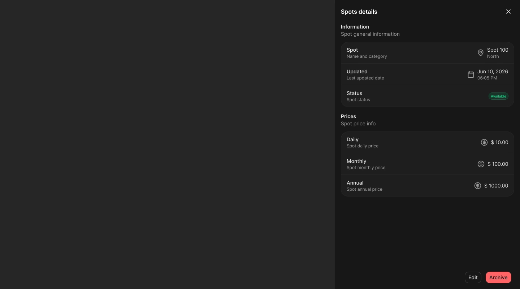Click the 'Annual' row label
The image size is (520, 289).
tap(355, 183)
